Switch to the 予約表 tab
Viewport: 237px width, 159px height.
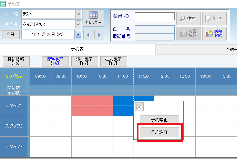(x=78, y=49)
